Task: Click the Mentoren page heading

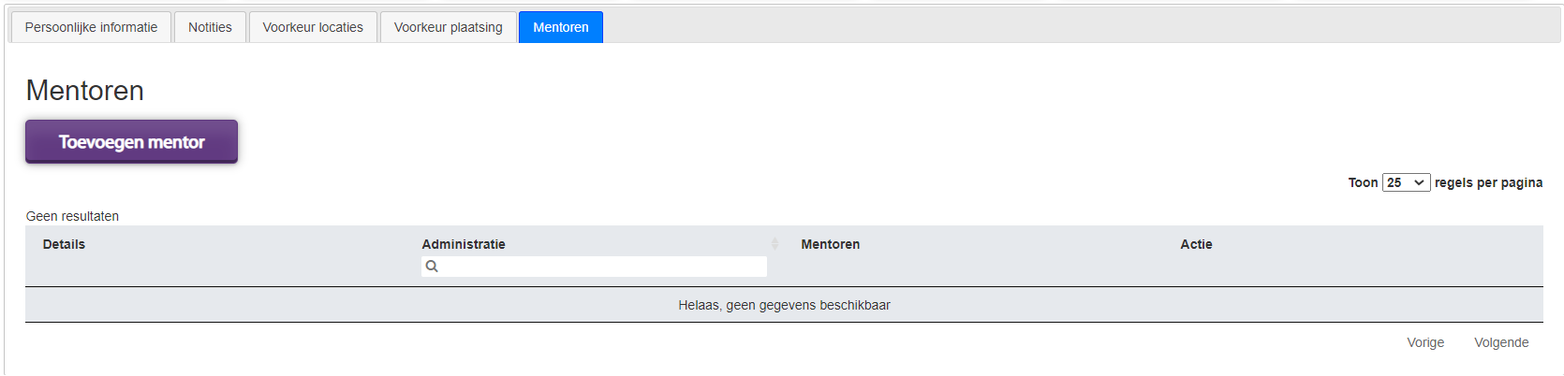Action: [85, 91]
